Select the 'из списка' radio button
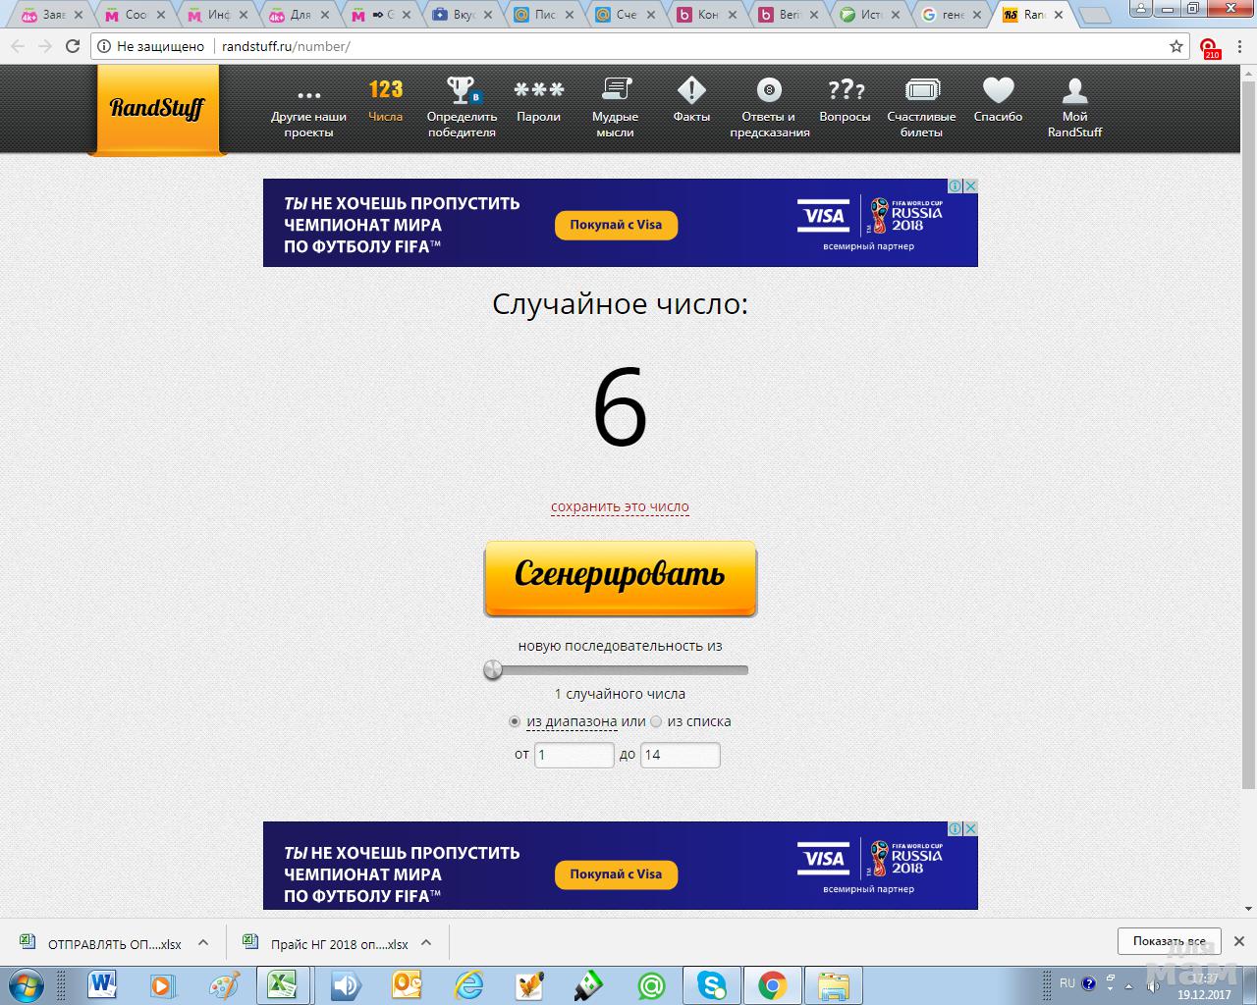The width and height of the screenshot is (1257, 1005). (656, 721)
